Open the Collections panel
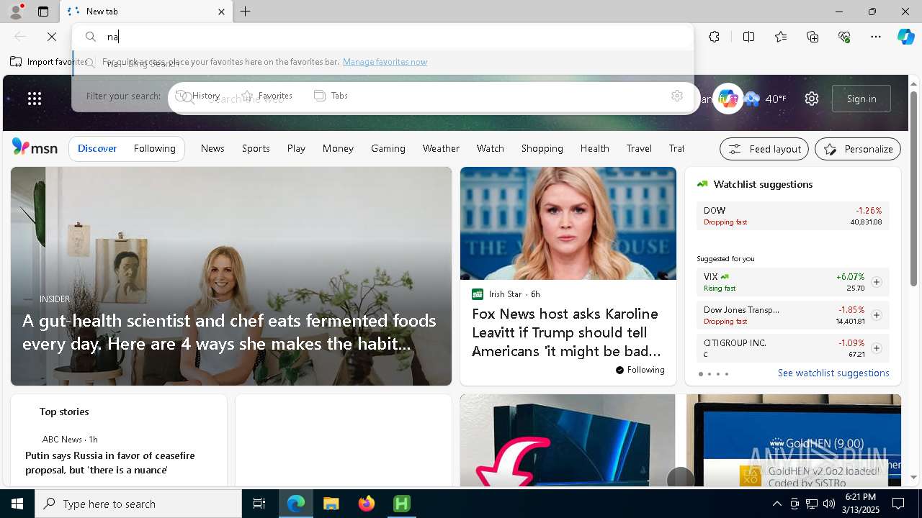 (813, 37)
